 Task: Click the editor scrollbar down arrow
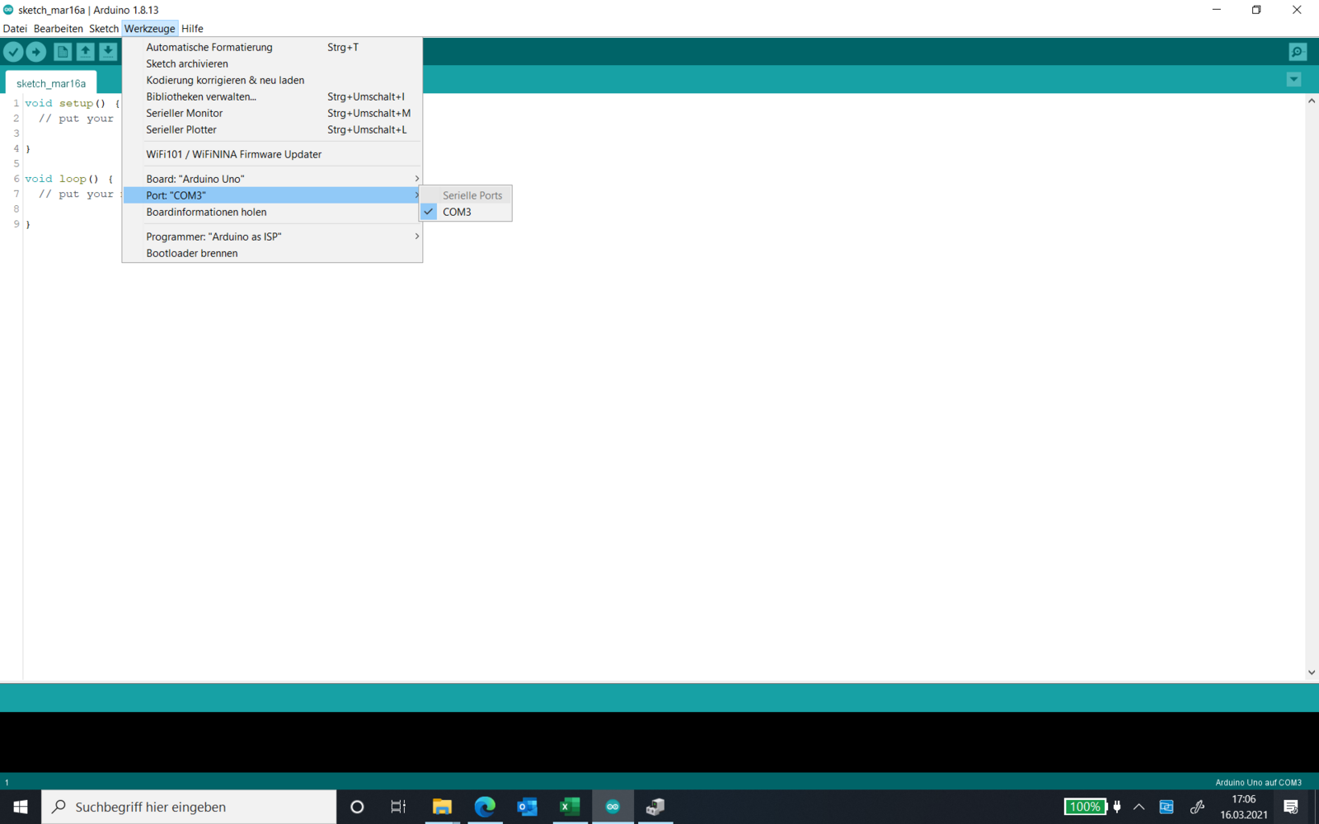click(1312, 672)
